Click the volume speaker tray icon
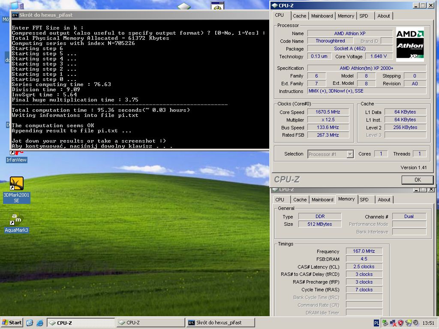This screenshot has height=329, width=439. pyautogui.click(x=416, y=323)
